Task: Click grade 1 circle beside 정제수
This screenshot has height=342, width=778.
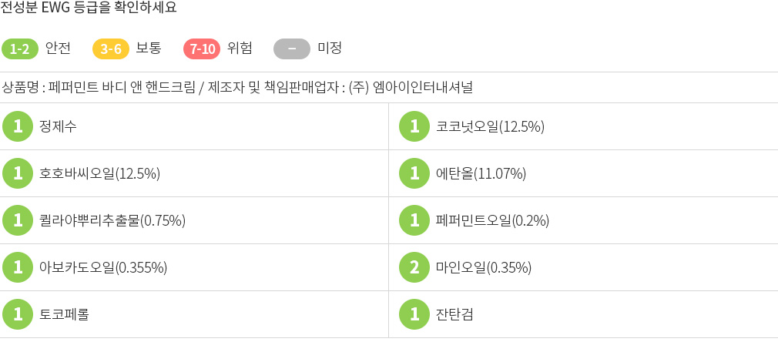Action: pyautogui.click(x=18, y=126)
